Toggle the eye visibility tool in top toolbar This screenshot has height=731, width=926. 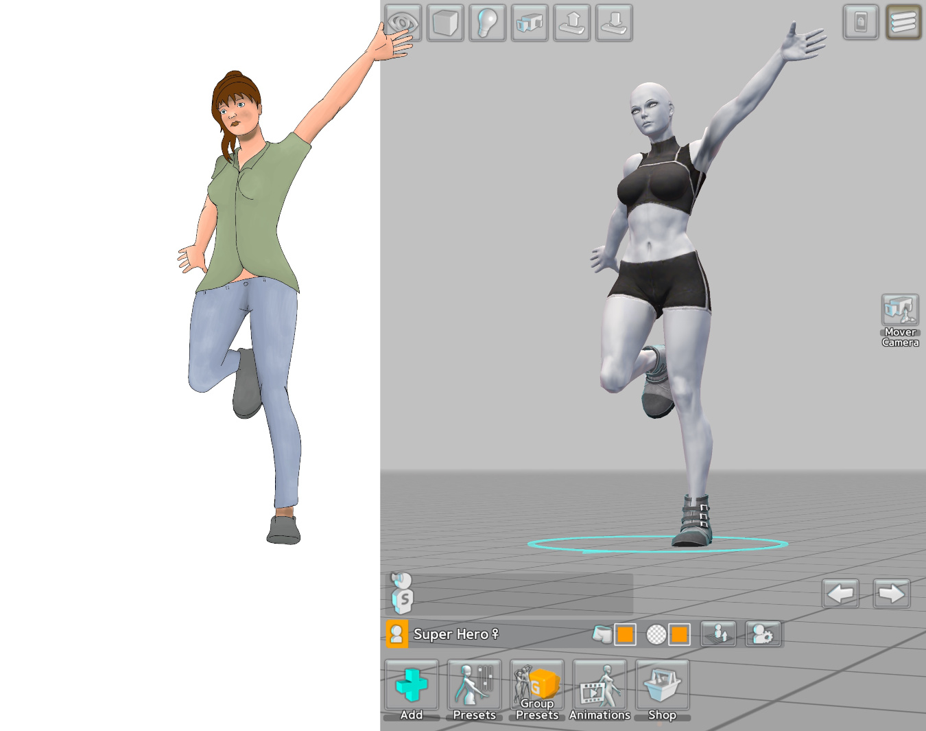pyautogui.click(x=403, y=23)
